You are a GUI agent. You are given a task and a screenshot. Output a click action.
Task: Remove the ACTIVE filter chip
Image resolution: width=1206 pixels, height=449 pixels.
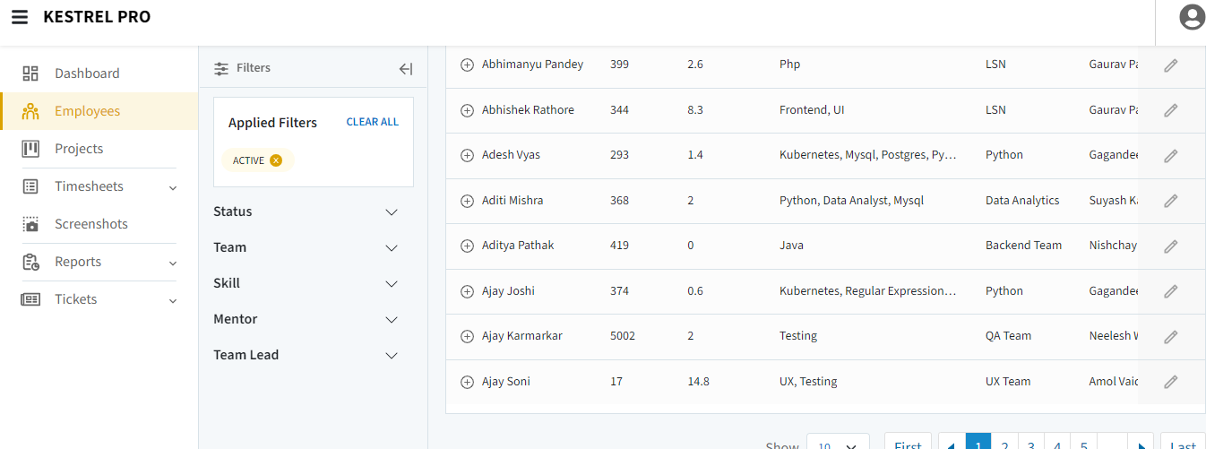276,160
